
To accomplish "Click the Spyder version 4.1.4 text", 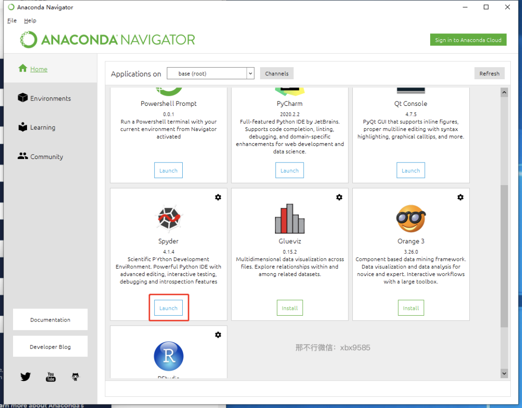I will click(169, 252).
